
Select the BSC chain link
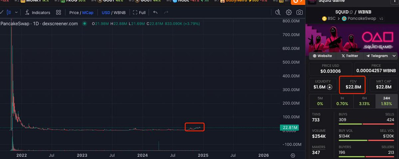329,19
